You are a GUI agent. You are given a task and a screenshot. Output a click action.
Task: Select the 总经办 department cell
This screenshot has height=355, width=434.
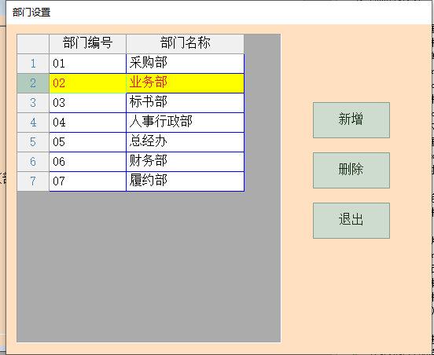click(186, 142)
